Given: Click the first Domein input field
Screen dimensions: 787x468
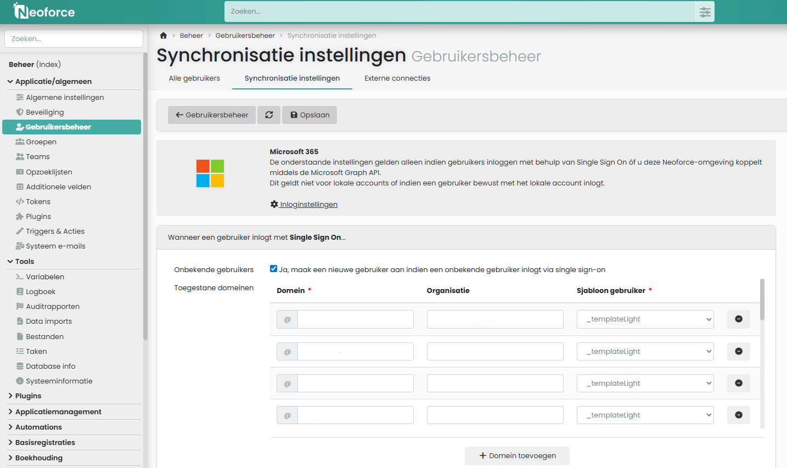Looking at the screenshot, I should click(355, 319).
